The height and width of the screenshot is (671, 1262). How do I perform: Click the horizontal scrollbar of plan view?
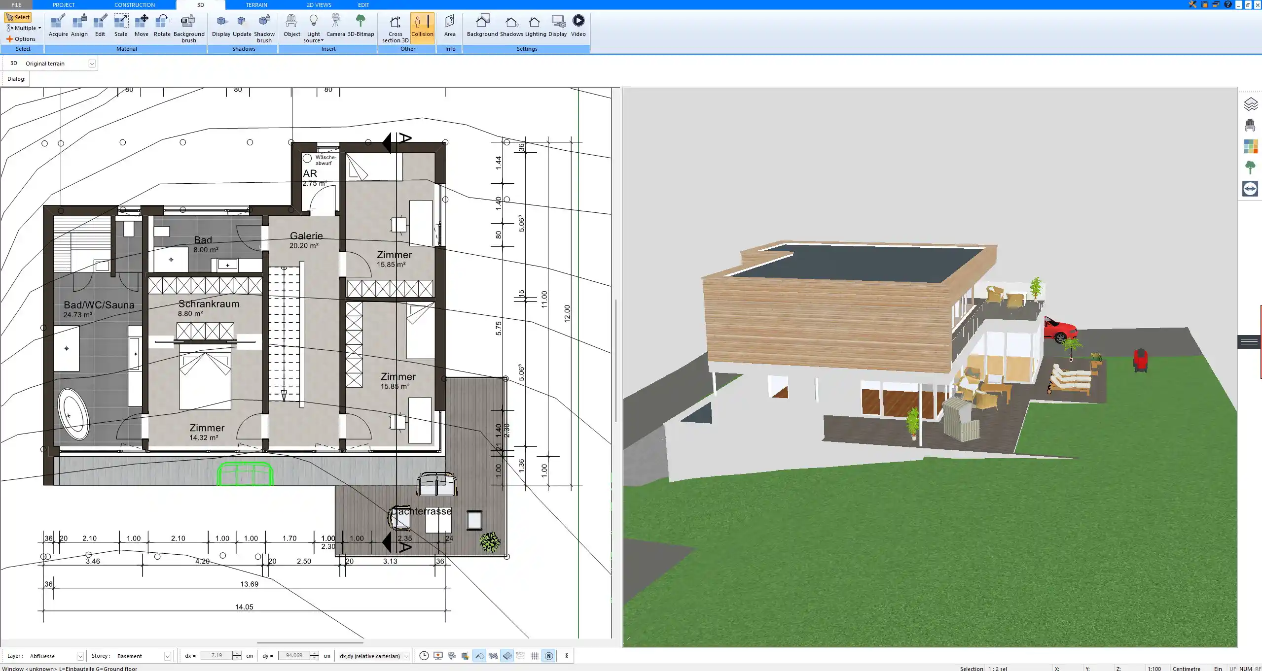(310, 642)
